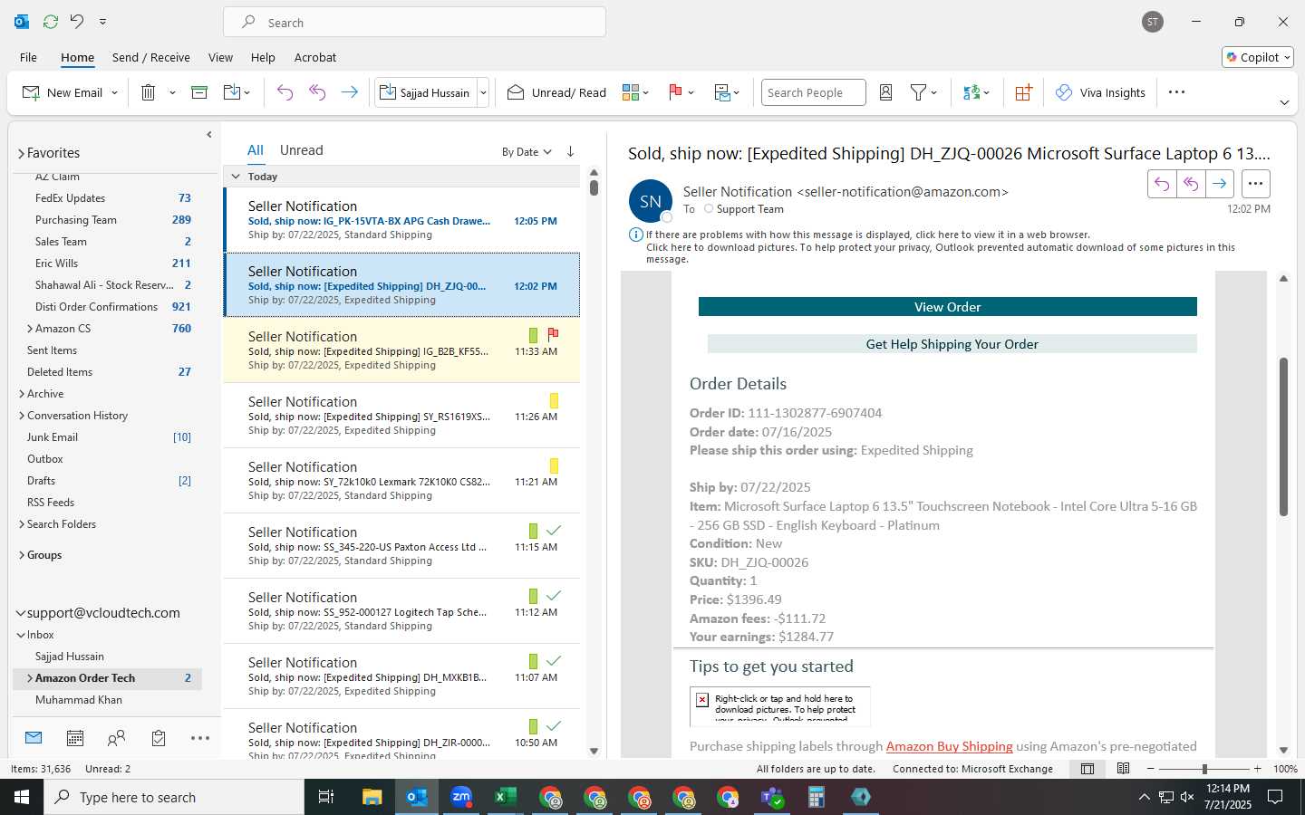Image resolution: width=1305 pixels, height=815 pixels.
Task: Switch to Mail view icon
Action: point(34,738)
